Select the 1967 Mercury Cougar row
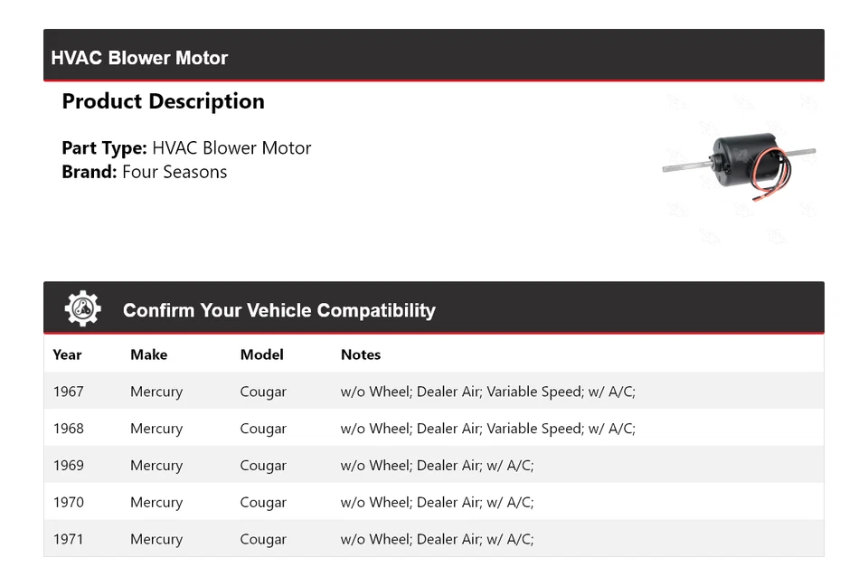 coord(433,392)
